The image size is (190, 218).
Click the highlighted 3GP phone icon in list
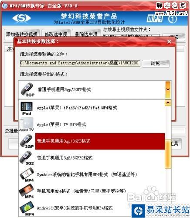(x=27, y=141)
